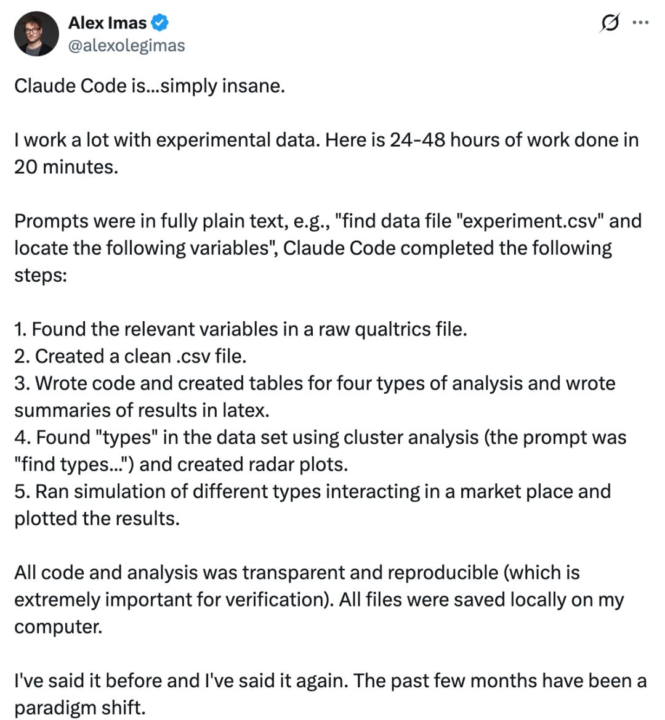665x720 pixels.
Task: Click 'summaries of results in latex.' text
Action: [x=142, y=410]
